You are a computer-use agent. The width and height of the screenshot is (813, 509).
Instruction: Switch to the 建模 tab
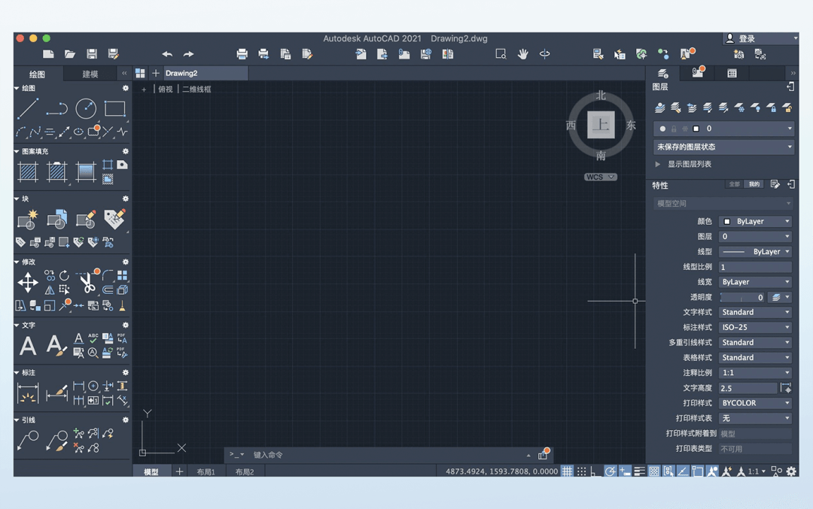pos(90,74)
